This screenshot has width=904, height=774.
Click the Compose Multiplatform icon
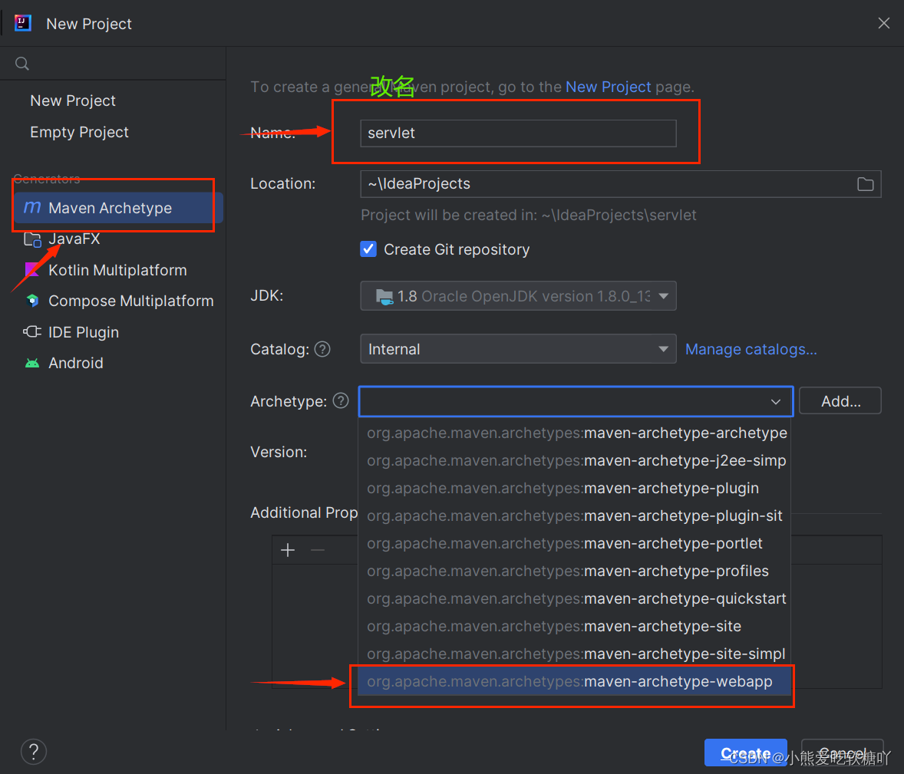click(x=32, y=301)
